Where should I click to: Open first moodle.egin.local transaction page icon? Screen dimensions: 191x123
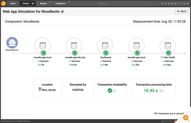point(43,45)
